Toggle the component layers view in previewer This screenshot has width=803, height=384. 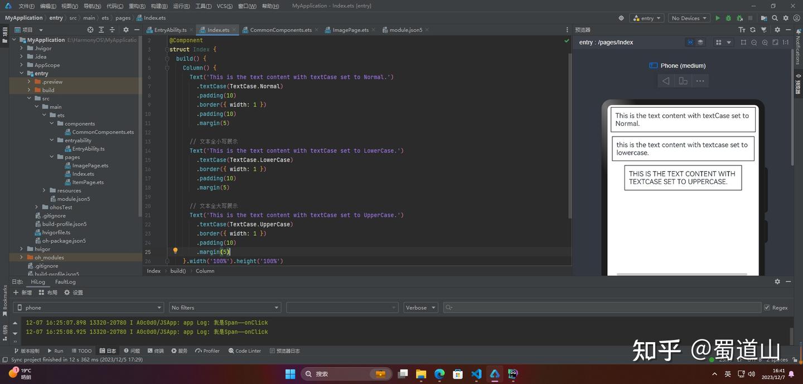pos(700,42)
